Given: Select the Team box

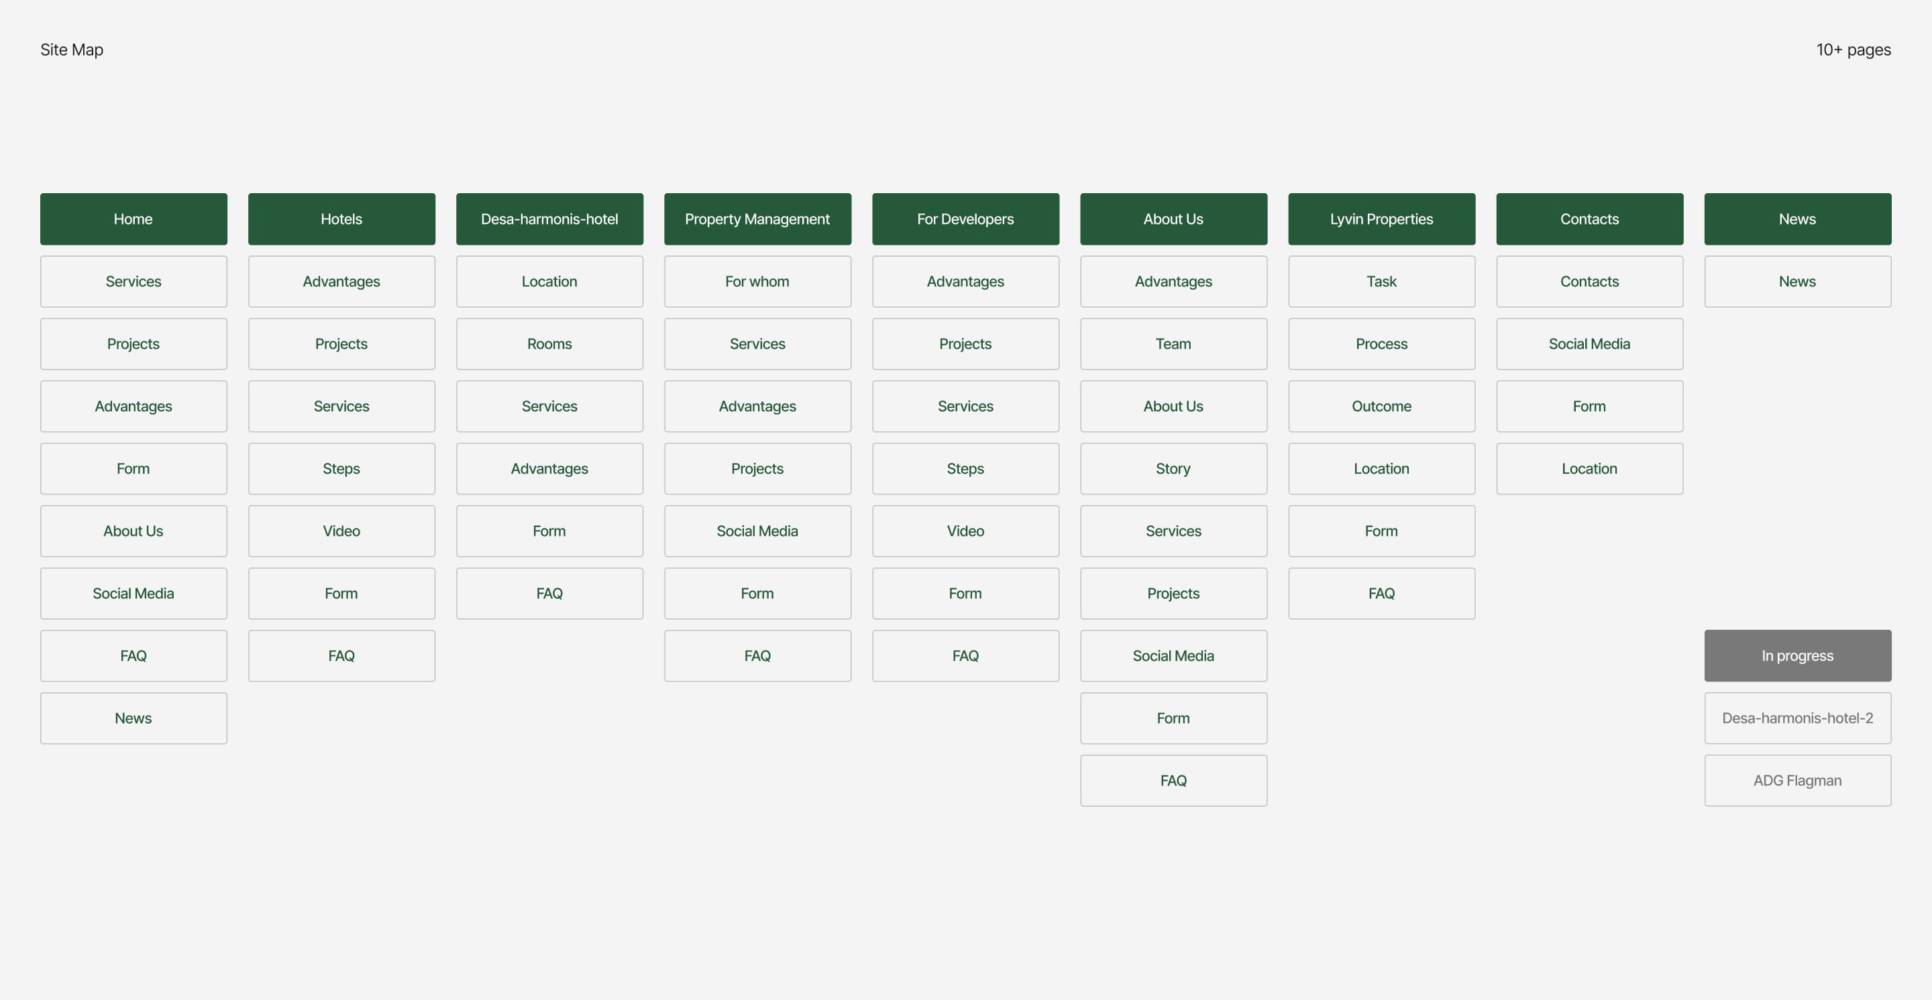Looking at the screenshot, I should [1173, 344].
